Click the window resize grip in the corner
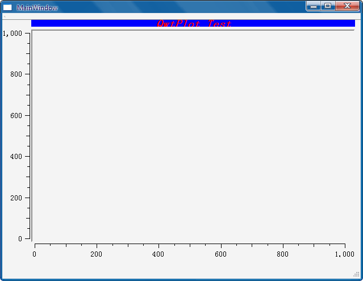363x281 pixels. 356,274
